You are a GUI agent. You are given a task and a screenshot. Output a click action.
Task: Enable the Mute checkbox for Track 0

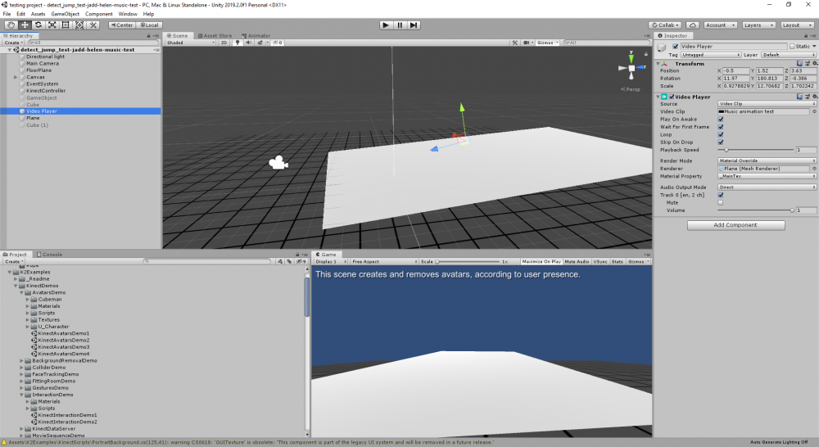(721, 202)
